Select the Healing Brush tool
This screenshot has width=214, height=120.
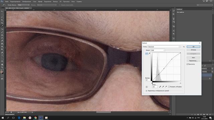[2, 29]
